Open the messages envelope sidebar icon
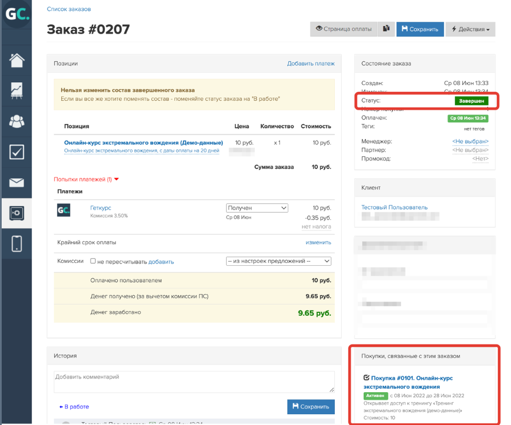 pos(16,182)
